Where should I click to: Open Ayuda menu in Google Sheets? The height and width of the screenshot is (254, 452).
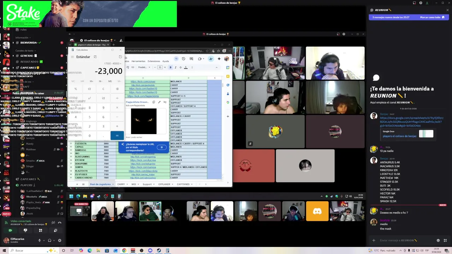click(x=165, y=61)
